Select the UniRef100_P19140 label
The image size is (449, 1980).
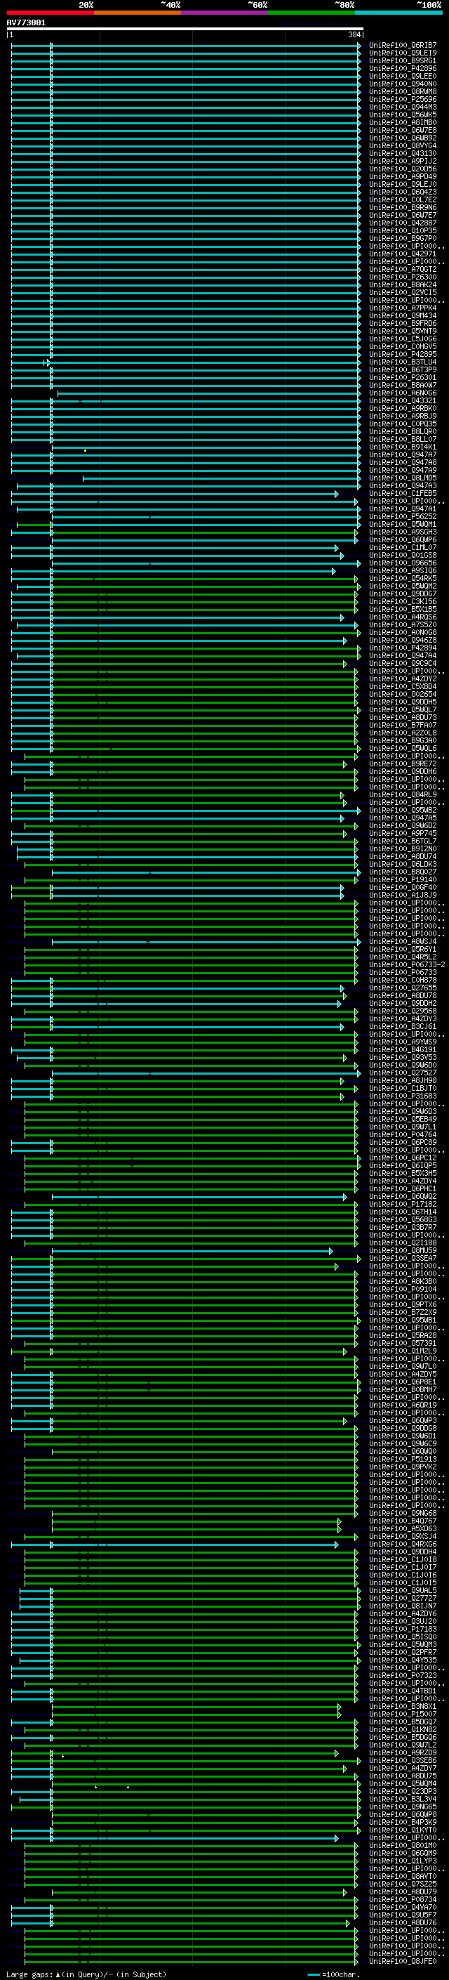point(402,880)
